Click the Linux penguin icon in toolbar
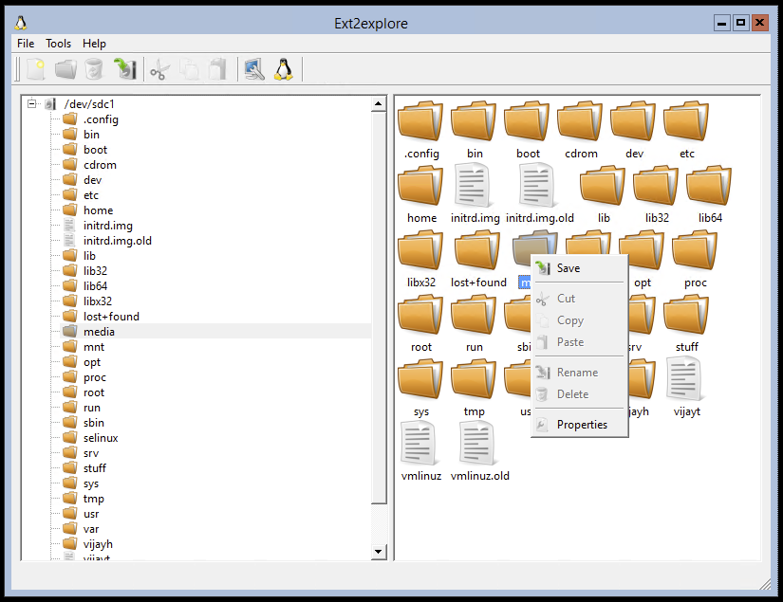 tap(283, 69)
